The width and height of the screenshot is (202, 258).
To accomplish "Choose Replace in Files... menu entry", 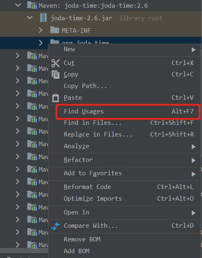I will point(124,134).
